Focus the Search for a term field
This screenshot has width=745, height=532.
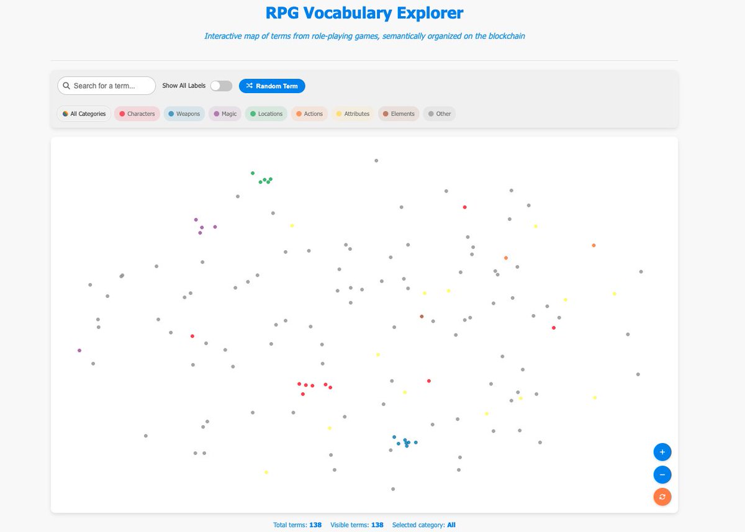click(x=106, y=86)
